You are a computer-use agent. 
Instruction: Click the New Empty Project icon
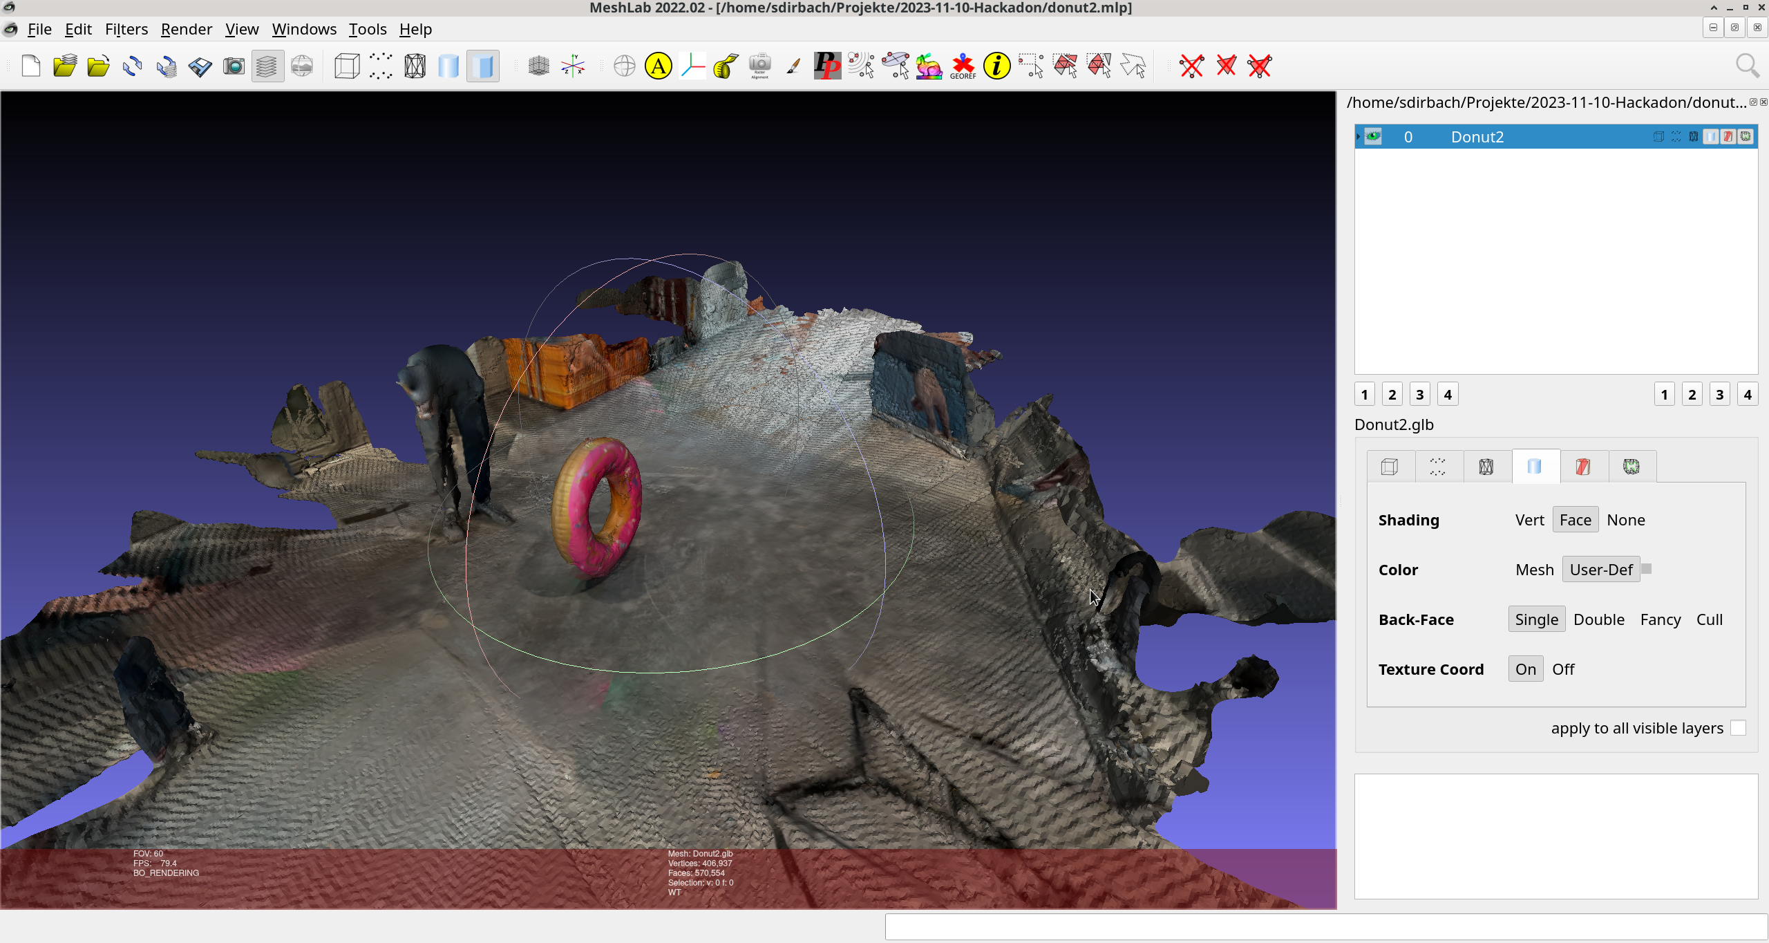[x=31, y=66]
